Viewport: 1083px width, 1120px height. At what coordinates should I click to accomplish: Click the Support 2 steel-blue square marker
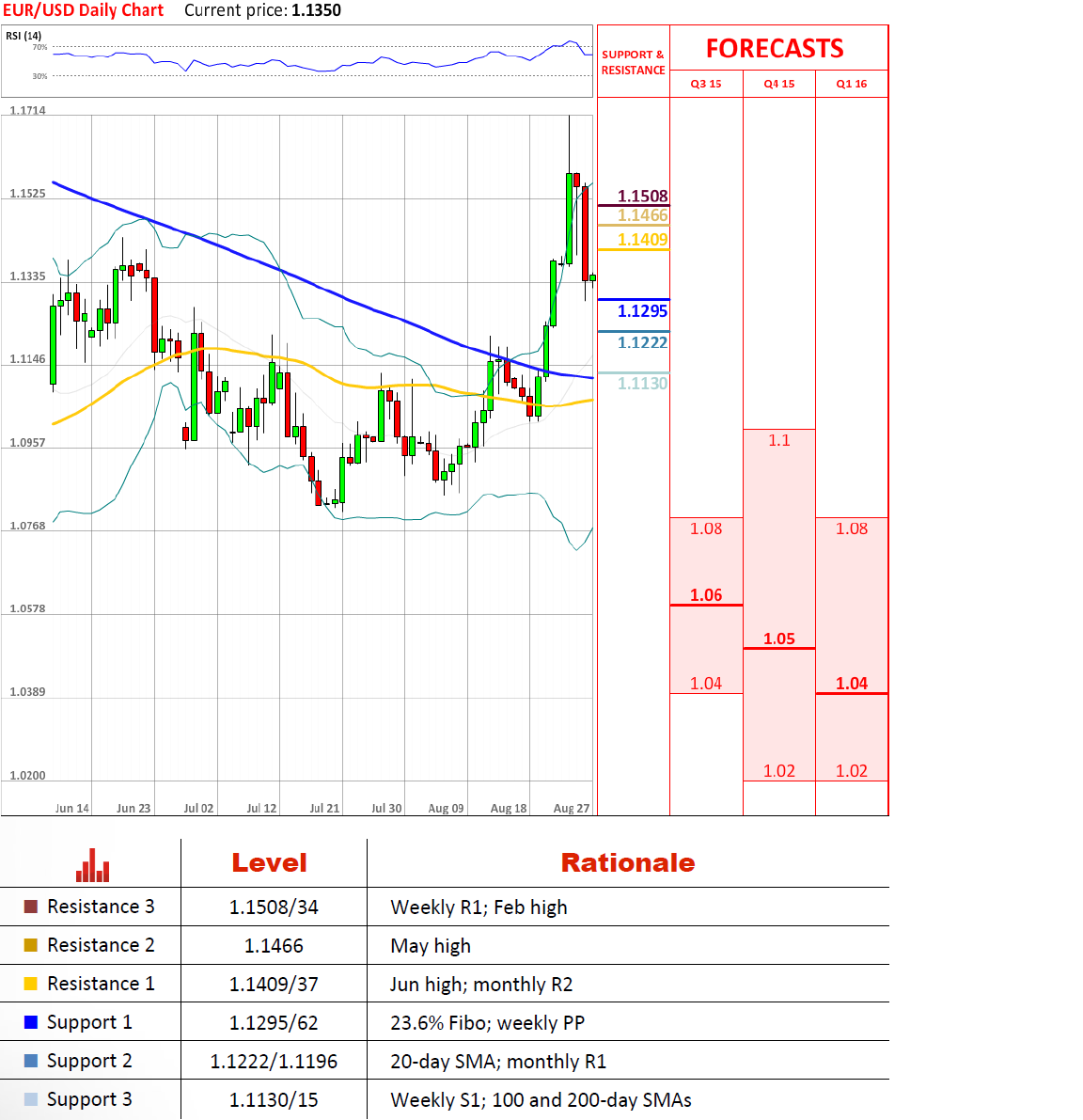31,1061
